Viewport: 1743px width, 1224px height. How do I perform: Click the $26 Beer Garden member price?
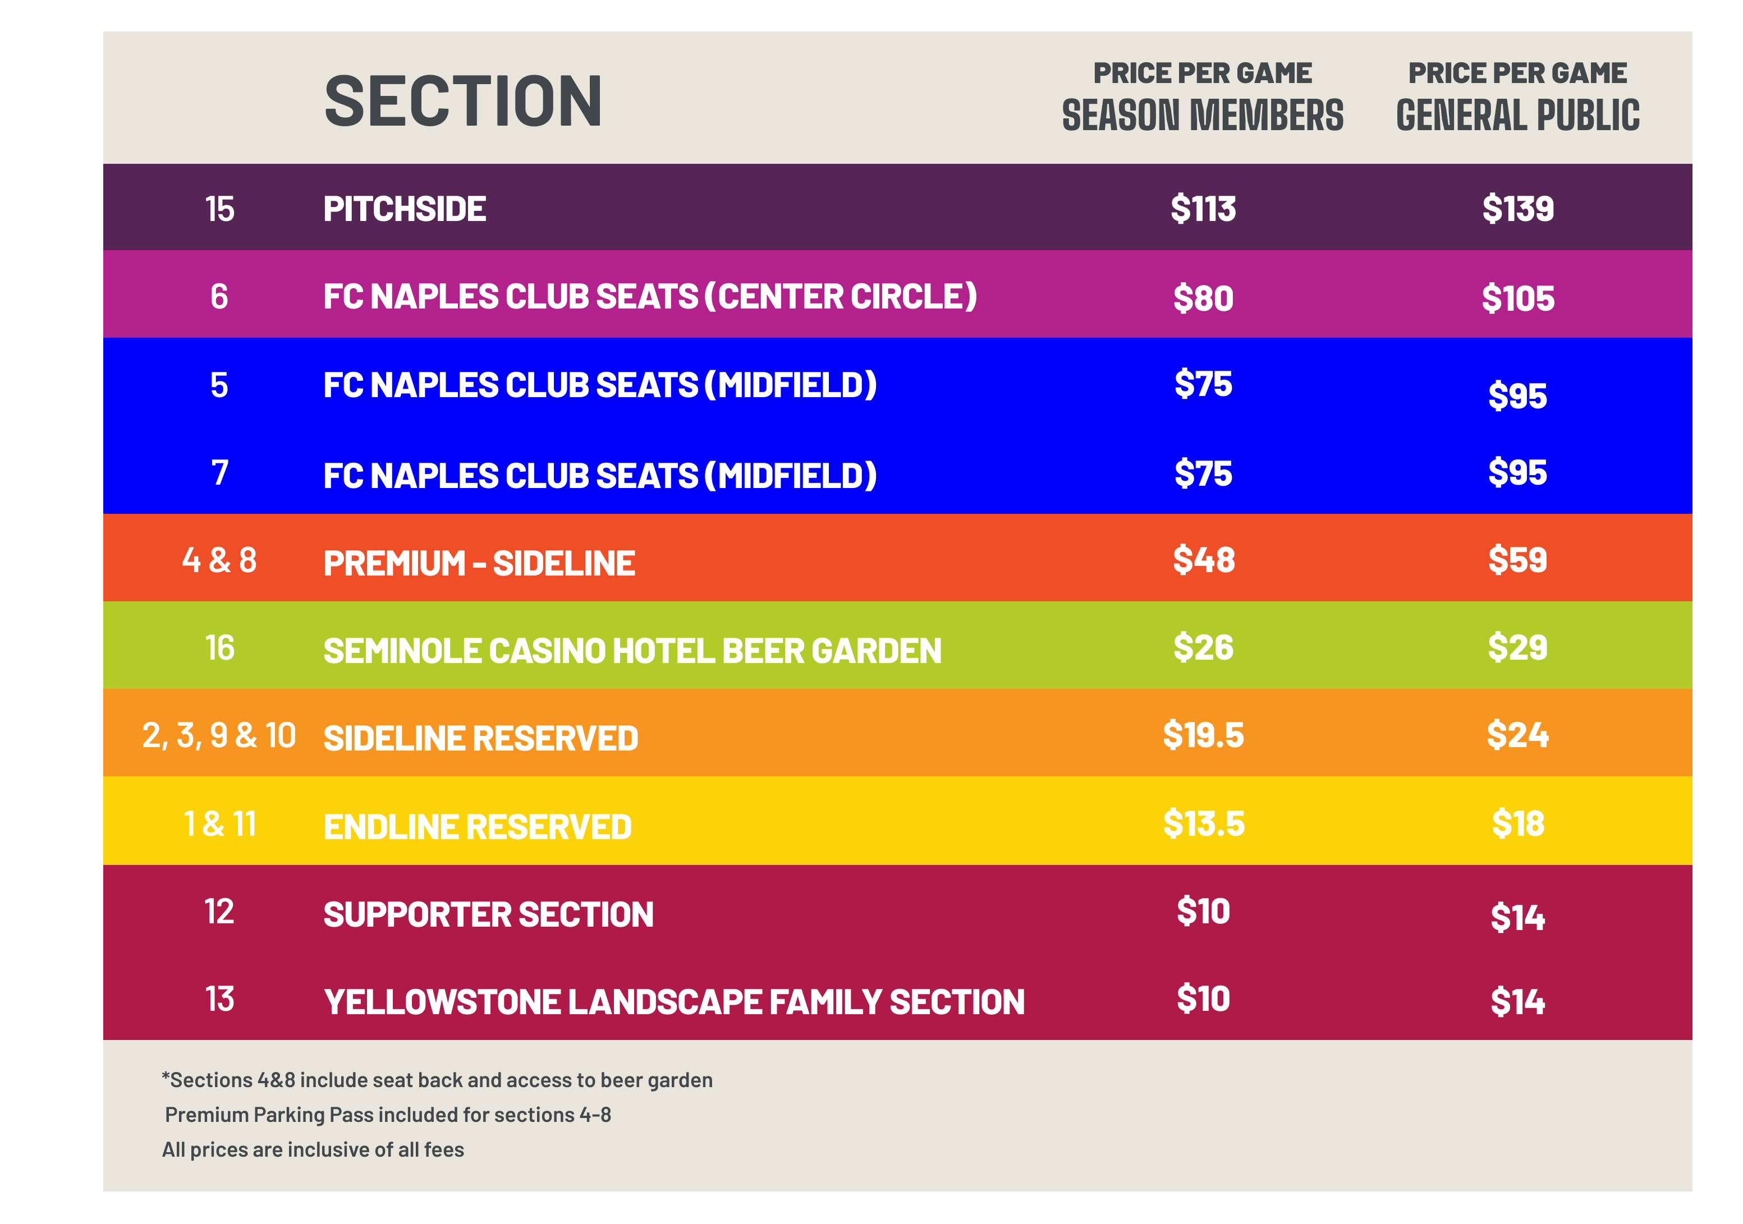1203,647
